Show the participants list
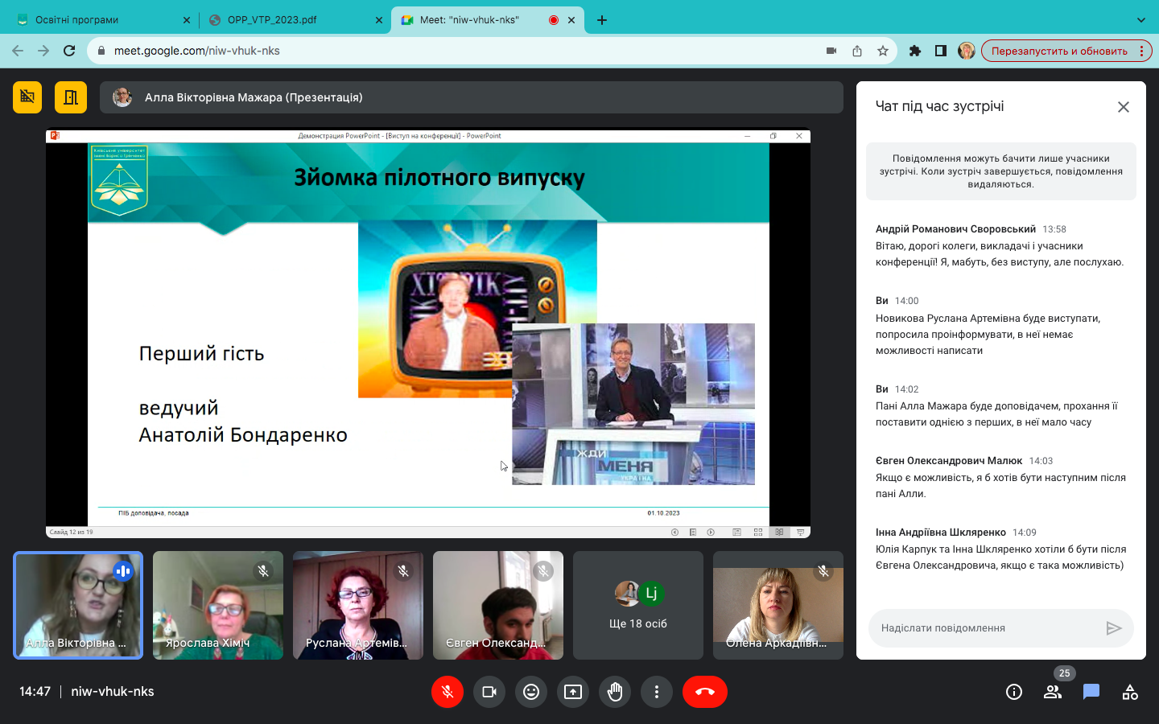 (x=1052, y=692)
